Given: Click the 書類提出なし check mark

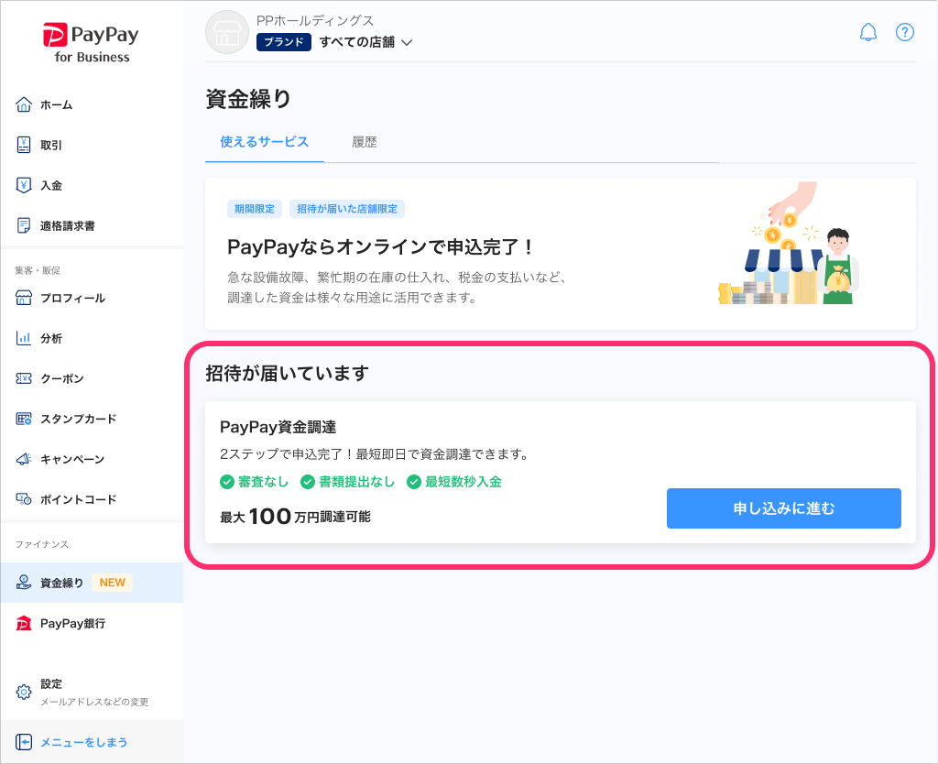Looking at the screenshot, I should coord(308,482).
